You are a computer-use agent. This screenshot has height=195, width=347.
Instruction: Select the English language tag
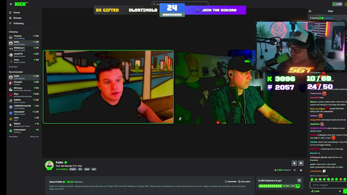click(73, 169)
